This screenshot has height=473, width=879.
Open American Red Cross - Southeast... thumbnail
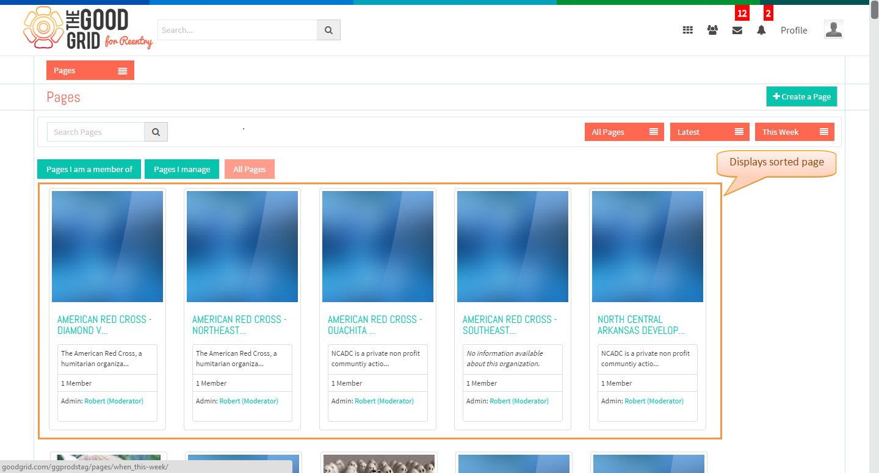513,247
